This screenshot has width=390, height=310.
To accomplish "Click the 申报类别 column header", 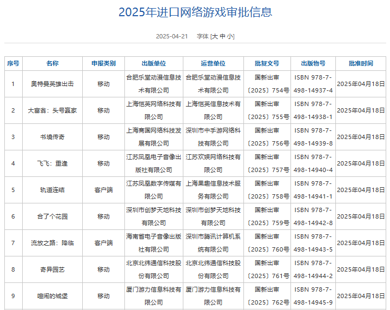I will click(x=103, y=63).
